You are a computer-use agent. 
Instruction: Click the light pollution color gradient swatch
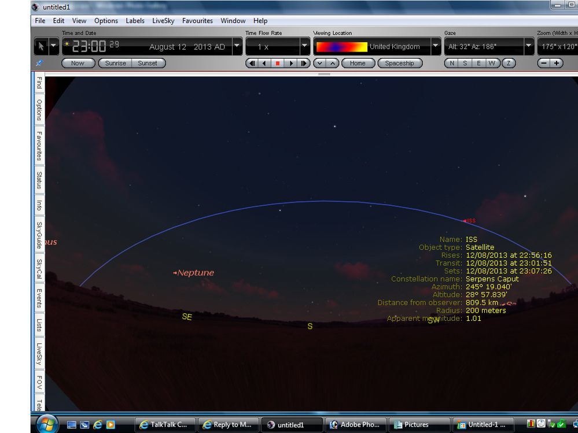[x=342, y=47]
